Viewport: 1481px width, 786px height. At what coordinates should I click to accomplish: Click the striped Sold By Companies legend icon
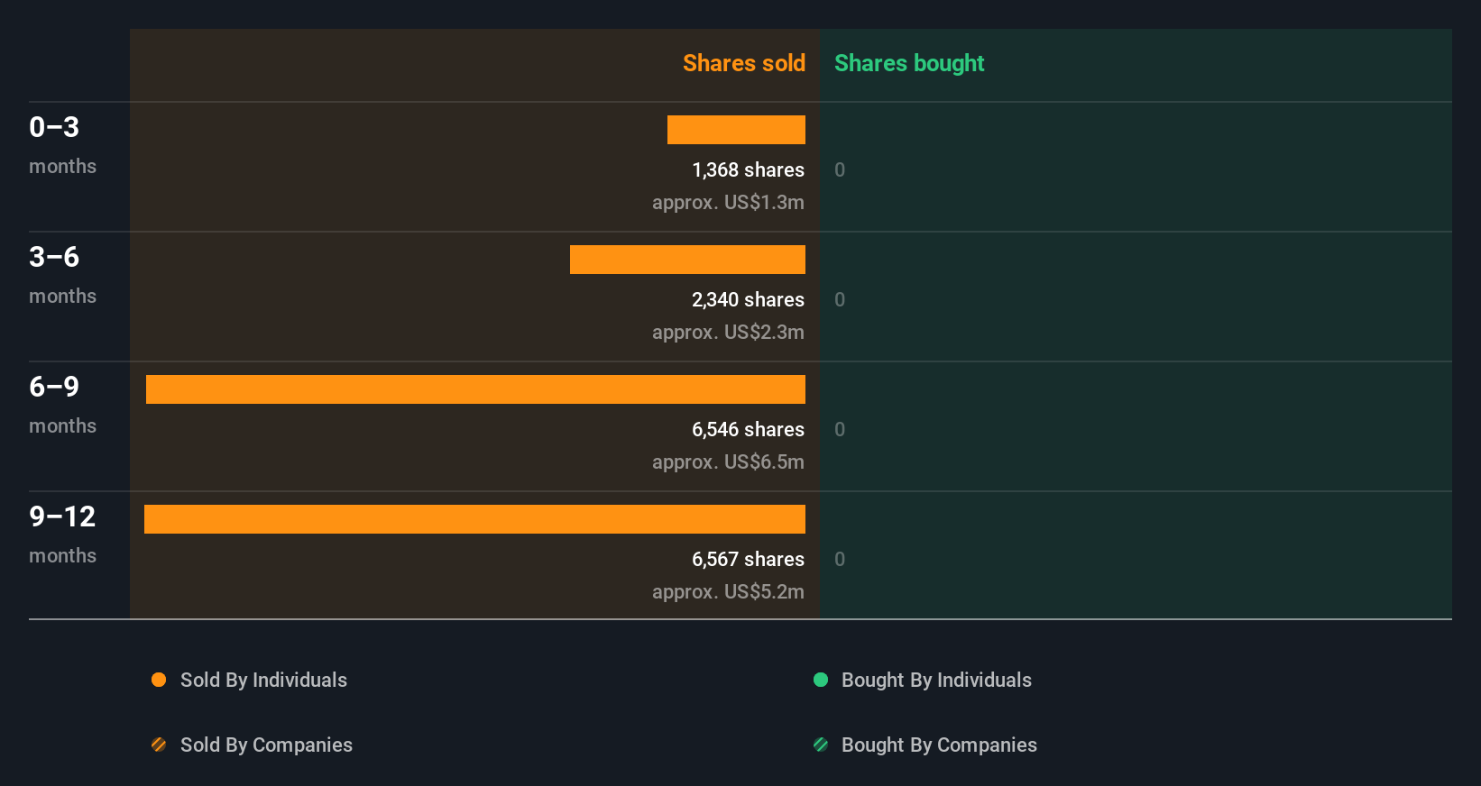(159, 745)
